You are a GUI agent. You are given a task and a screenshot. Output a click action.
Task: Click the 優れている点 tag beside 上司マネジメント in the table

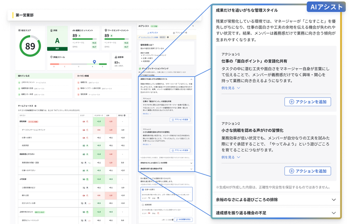pyautogui.click(x=40, y=212)
